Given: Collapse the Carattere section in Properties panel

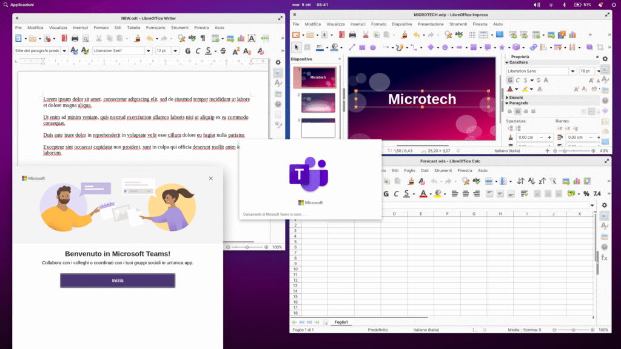Looking at the screenshot, I should [508, 62].
